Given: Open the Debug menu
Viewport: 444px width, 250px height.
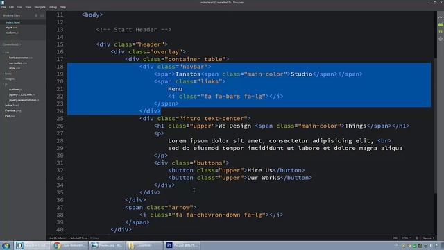Looking at the screenshot, I should pyautogui.click(x=53, y=7).
